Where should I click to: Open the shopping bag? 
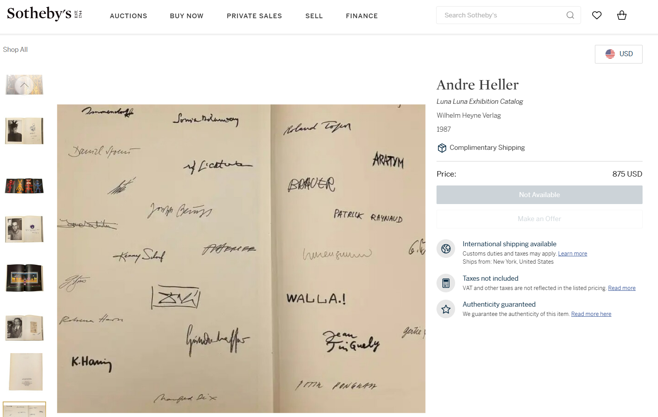(622, 15)
